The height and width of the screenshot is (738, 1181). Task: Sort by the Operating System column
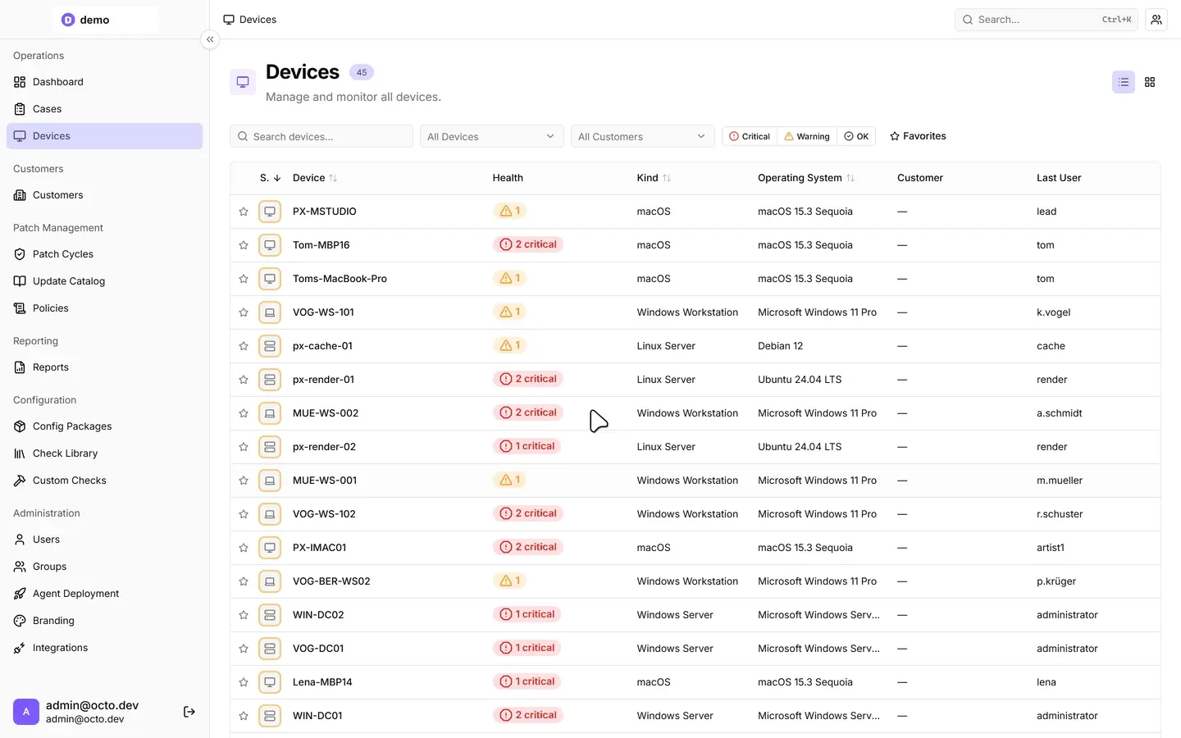pos(806,178)
